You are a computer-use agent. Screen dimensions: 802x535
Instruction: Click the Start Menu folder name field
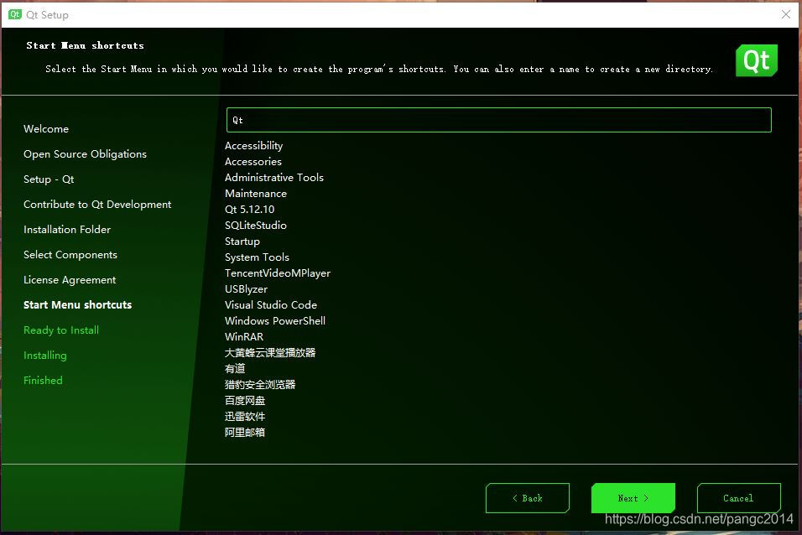click(498, 120)
